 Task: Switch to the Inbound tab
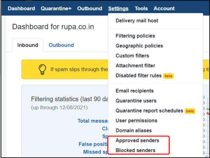28,45
